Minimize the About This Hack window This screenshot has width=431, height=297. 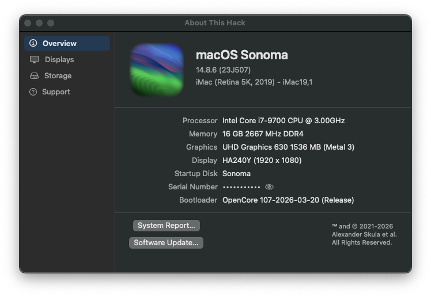(x=39, y=23)
